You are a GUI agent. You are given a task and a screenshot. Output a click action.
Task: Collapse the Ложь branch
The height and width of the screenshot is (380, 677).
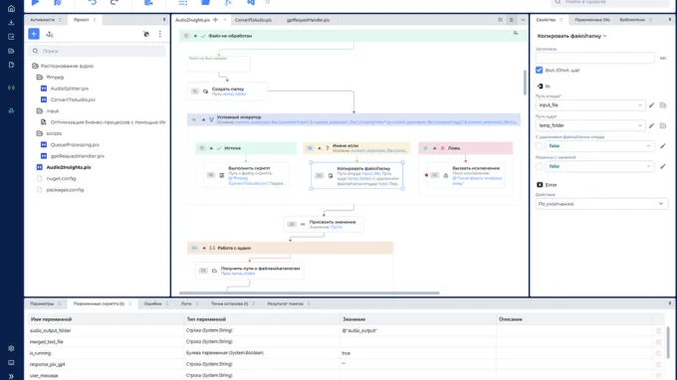pyautogui.click(x=435, y=148)
